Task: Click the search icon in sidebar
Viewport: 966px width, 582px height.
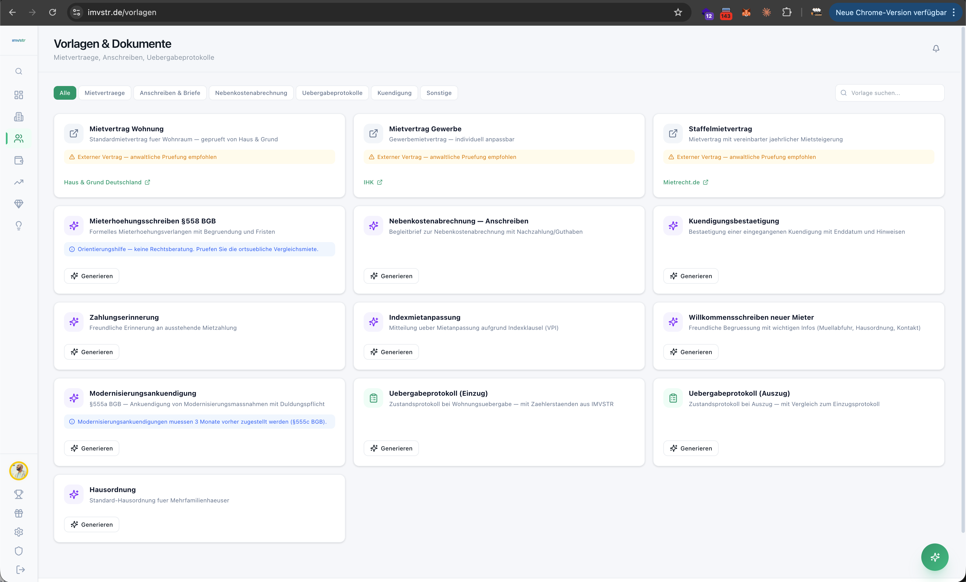Action: pyautogui.click(x=18, y=71)
